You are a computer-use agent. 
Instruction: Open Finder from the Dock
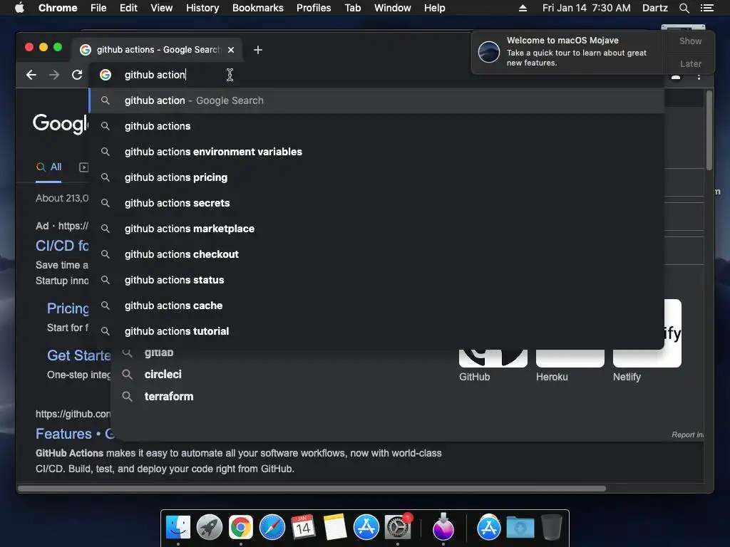[178, 528]
